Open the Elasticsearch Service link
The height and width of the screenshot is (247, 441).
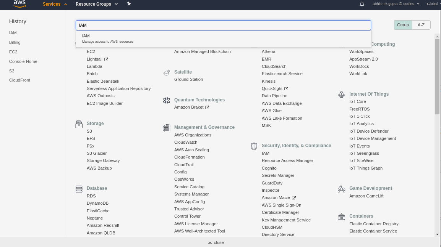[282, 74]
